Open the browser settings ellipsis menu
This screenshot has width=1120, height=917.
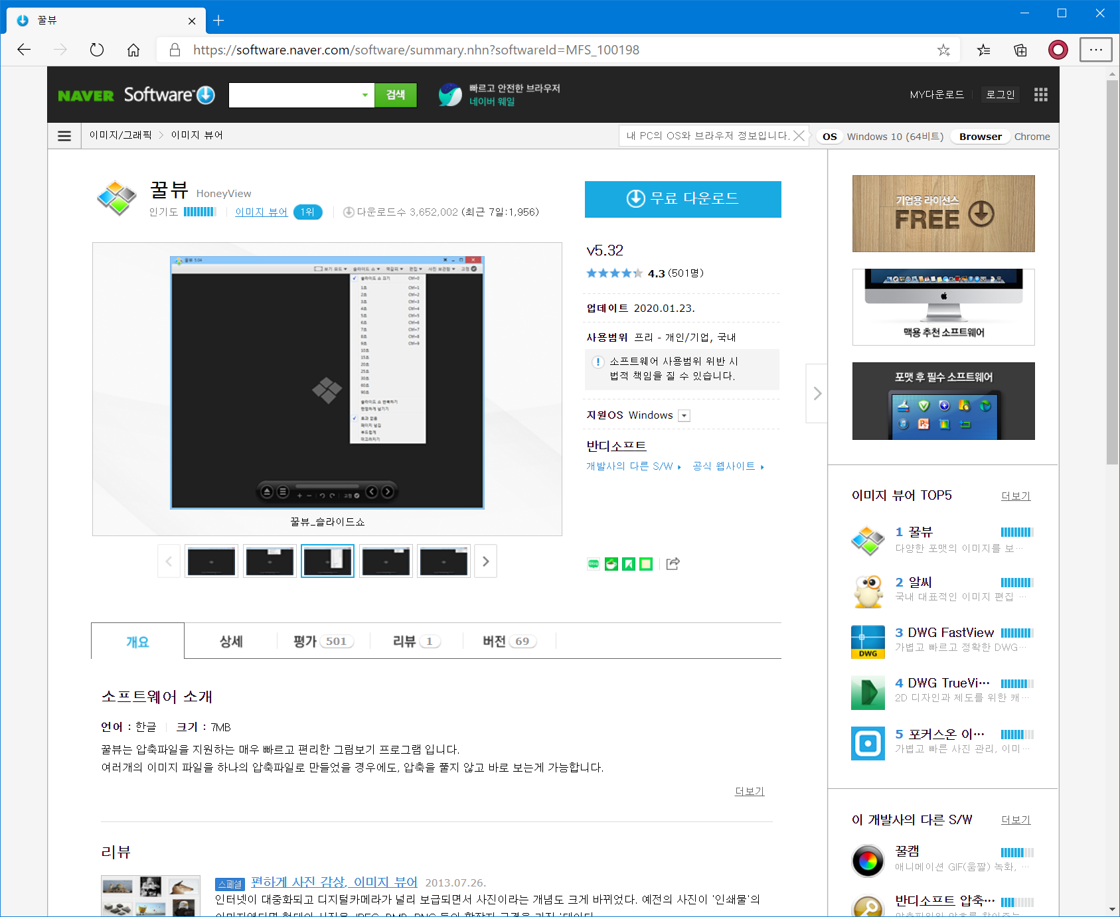[1095, 50]
